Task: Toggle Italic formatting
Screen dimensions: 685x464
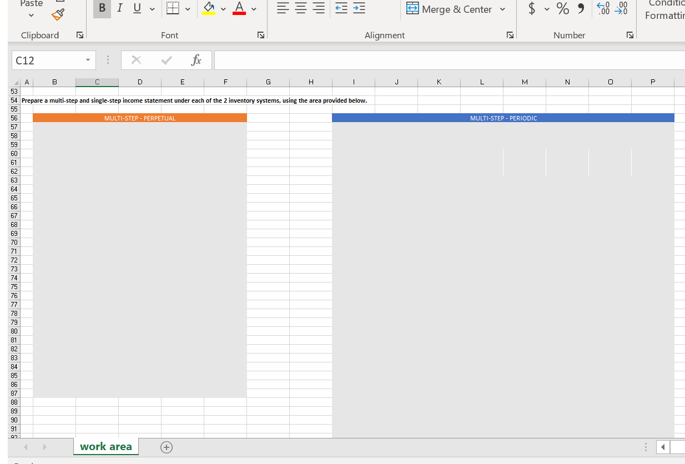Action: pyautogui.click(x=119, y=8)
